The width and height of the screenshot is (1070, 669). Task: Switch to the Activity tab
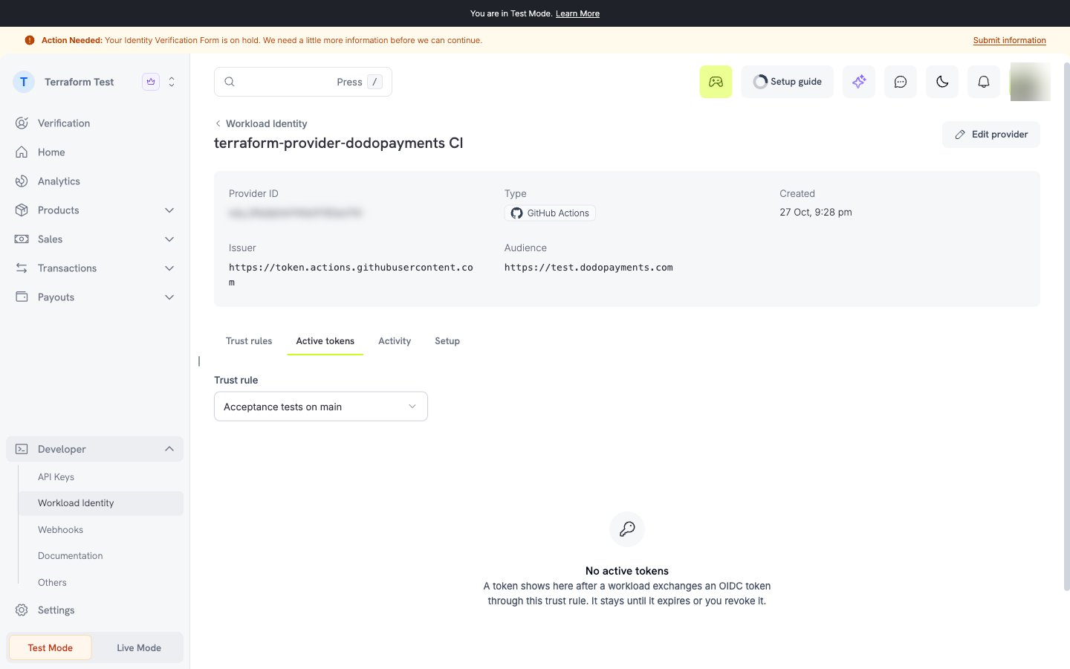(x=395, y=341)
